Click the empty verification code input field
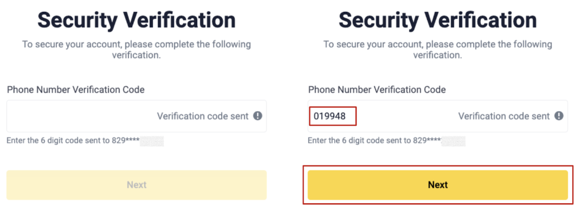 coord(78,116)
